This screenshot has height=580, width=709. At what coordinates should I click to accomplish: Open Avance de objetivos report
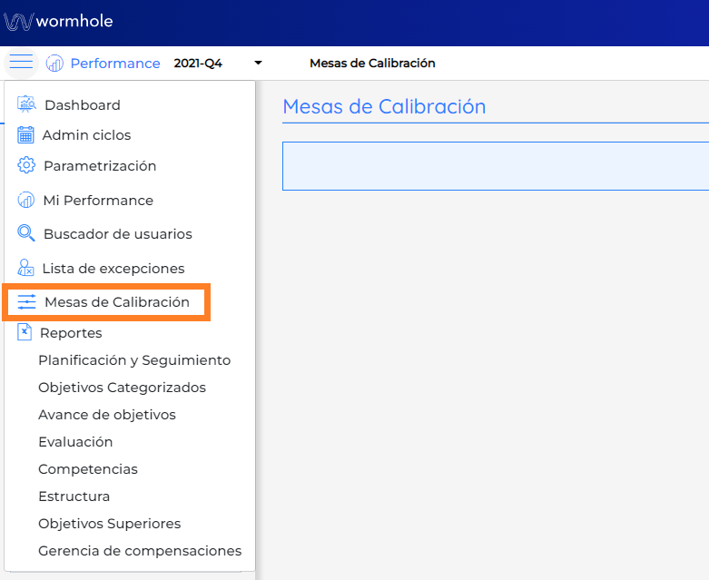(107, 415)
